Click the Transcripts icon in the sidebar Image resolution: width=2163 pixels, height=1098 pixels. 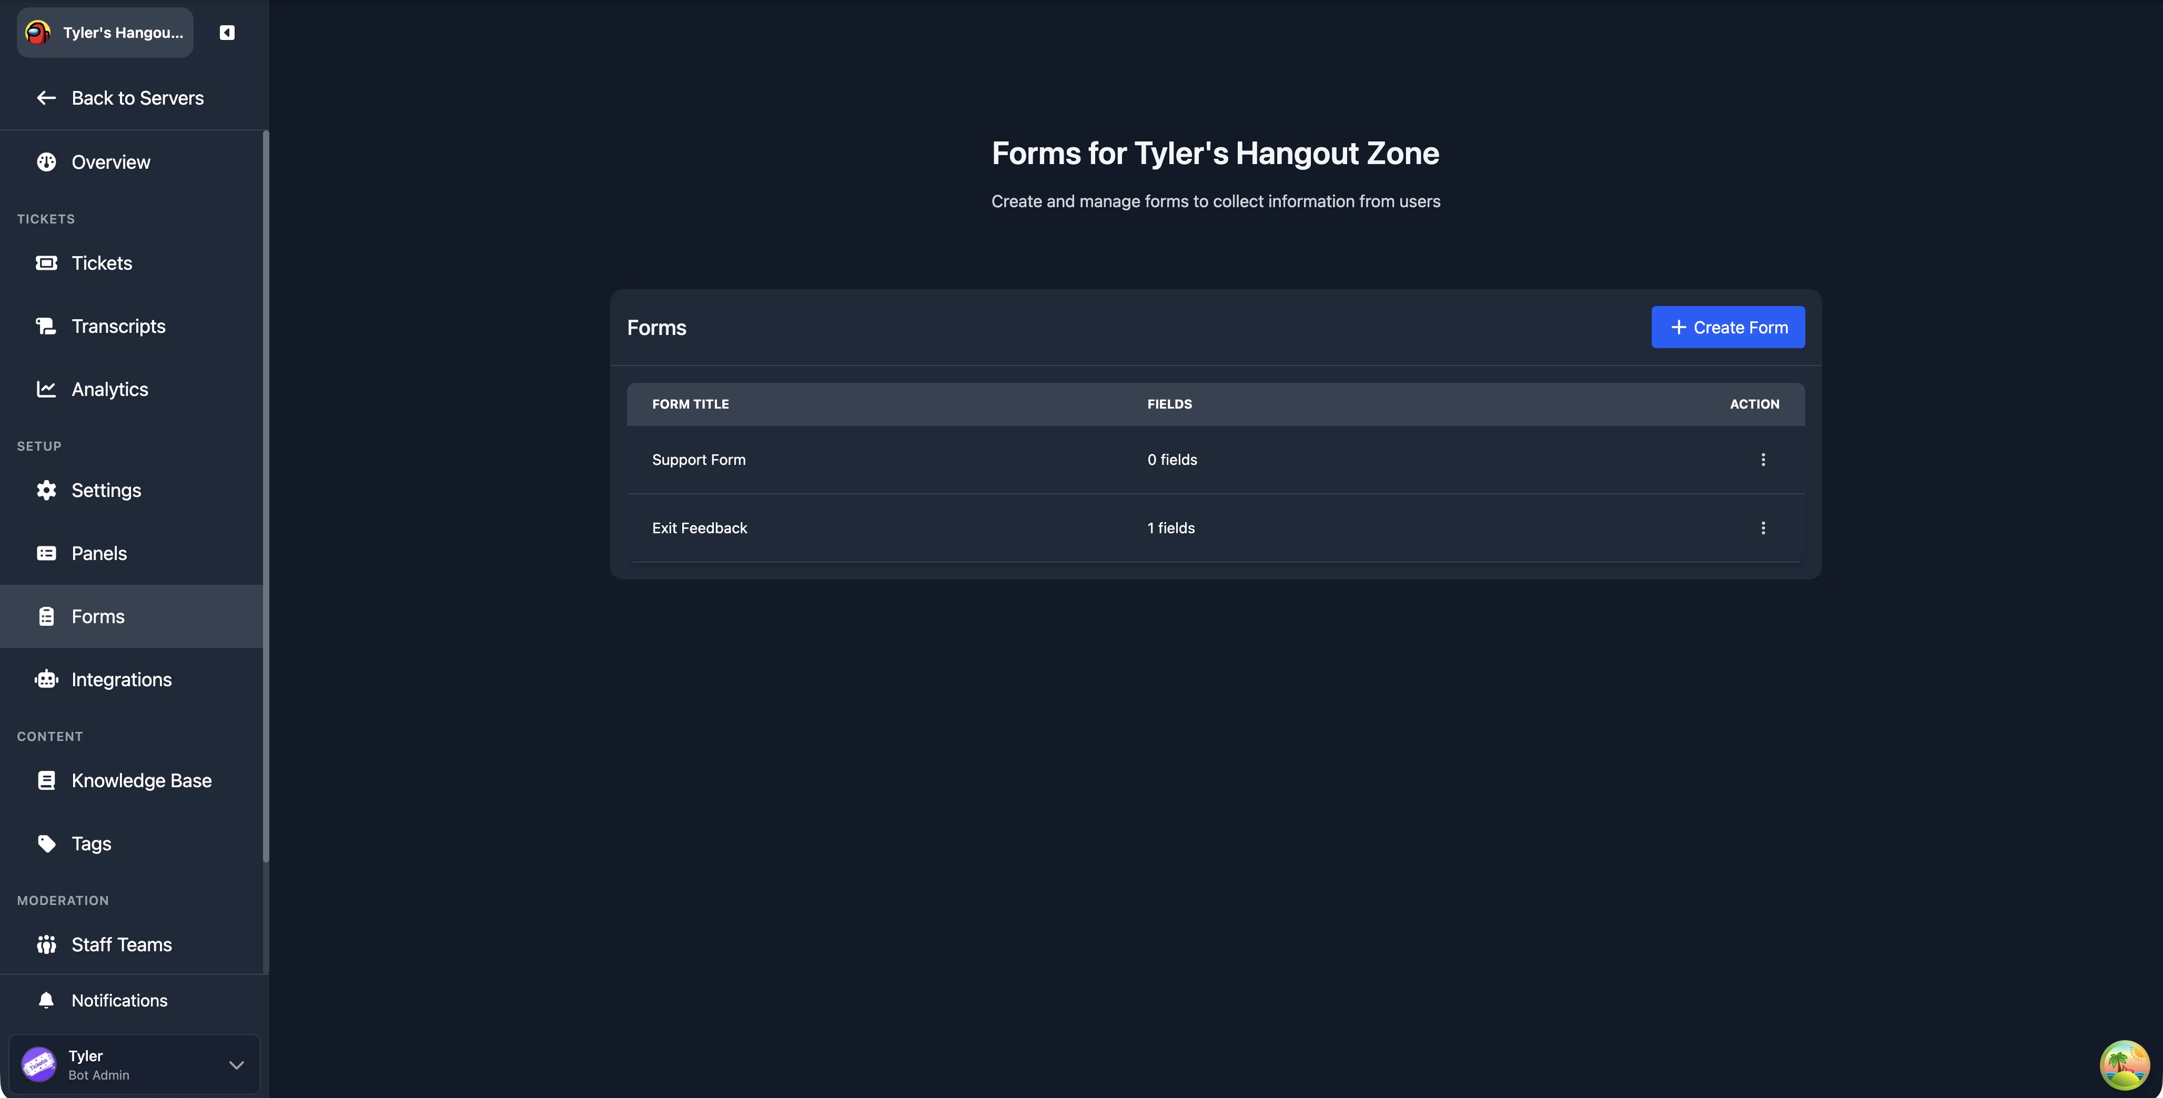click(x=46, y=326)
